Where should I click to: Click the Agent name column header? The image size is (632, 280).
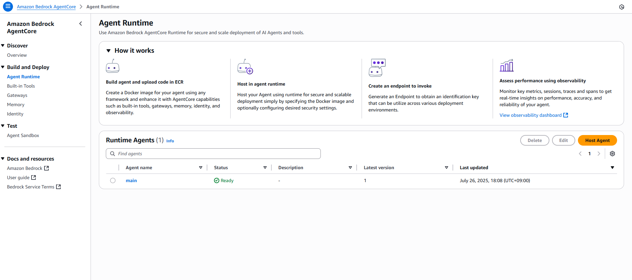pos(139,168)
